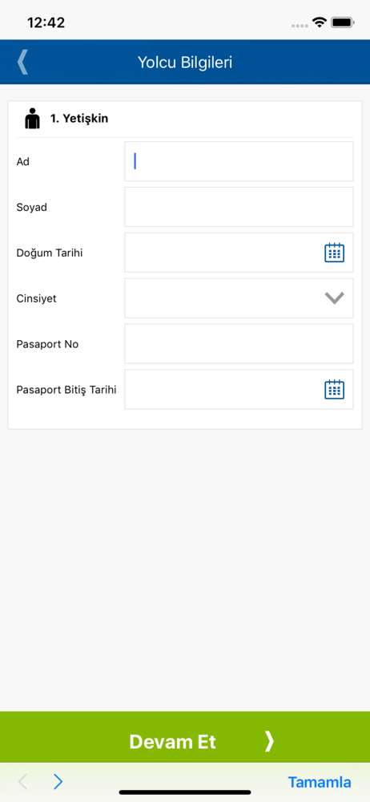370x802 pixels.
Task: Open the Doğum Tarihi calendar icon
Action: coord(334,253)
